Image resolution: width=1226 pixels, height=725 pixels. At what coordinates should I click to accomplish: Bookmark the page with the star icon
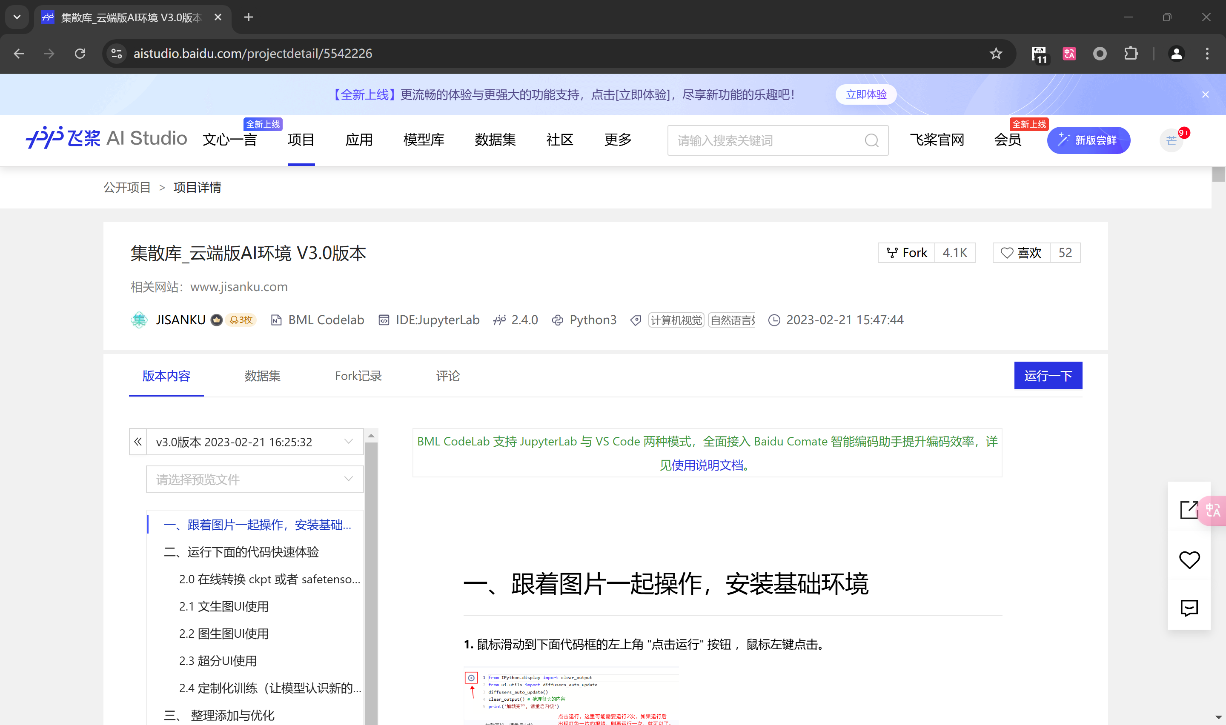point(995,54)
